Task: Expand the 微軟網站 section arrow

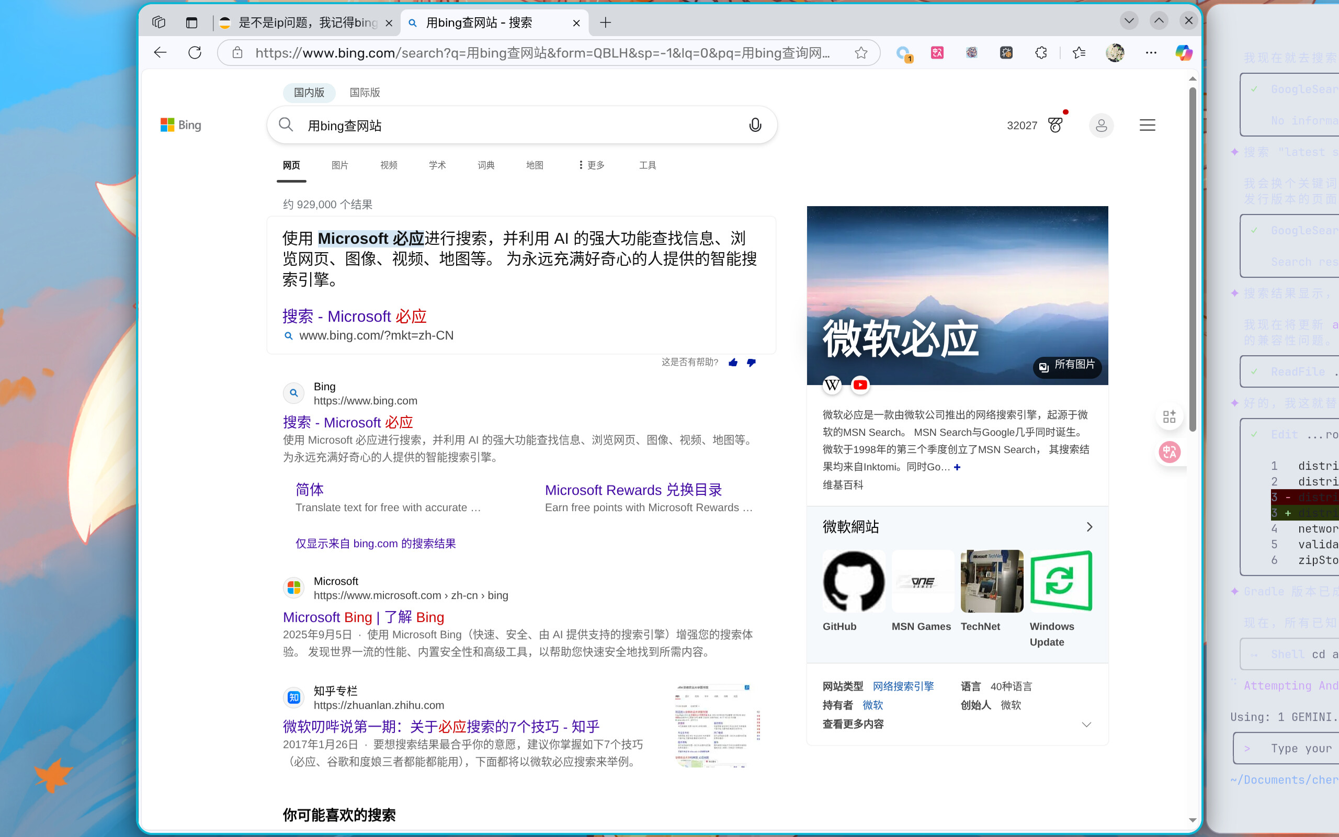Action: coord(1090,526)
